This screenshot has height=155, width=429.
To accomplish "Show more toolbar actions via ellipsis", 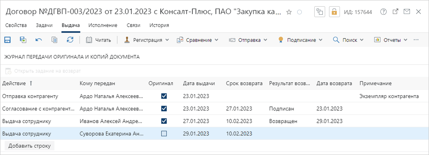I will pyautogui.click(x=416, y=40).
